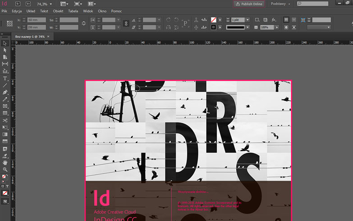Open the Pomoc menu
353x221 pixels.
[x=116, y=11]
